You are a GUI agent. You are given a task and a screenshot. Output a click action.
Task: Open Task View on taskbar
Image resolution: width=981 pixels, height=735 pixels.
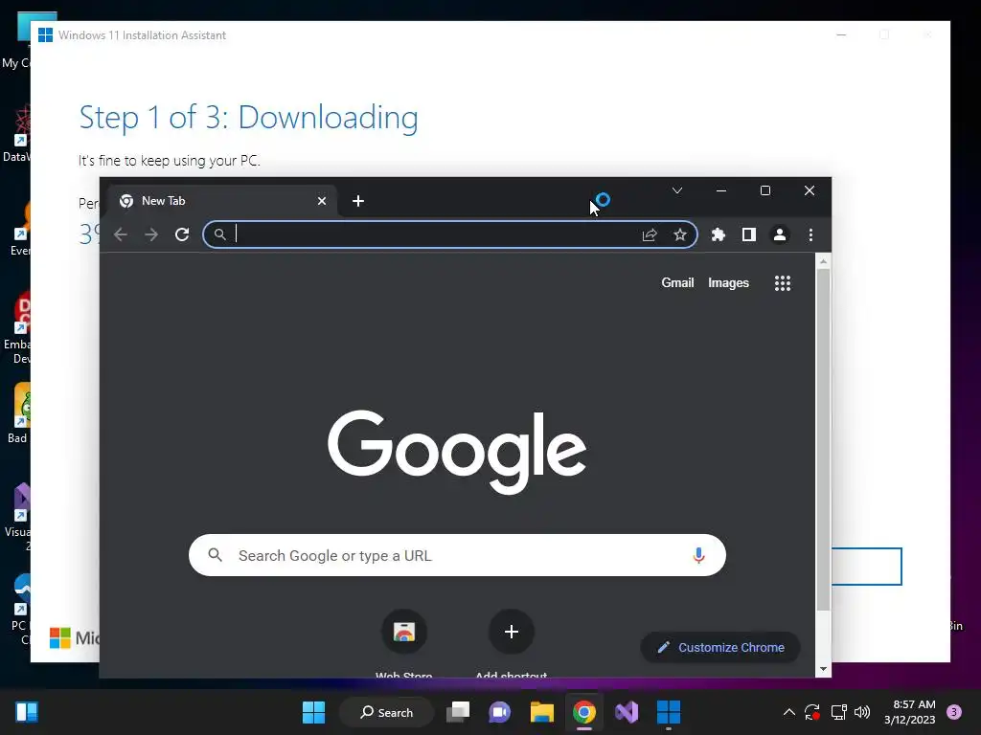[458, 712]
